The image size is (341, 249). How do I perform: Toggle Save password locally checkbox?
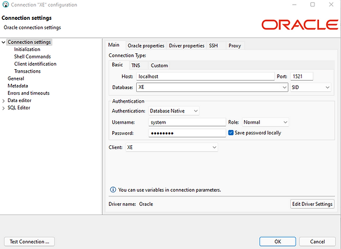point(231,133)
